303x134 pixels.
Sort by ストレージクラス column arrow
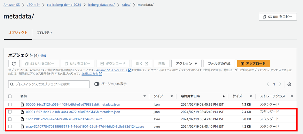292,96
